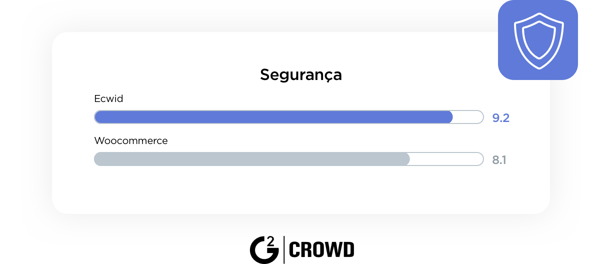Select the 9.2 Ecwid score
600x264 pixels.
tap(500, 118)
